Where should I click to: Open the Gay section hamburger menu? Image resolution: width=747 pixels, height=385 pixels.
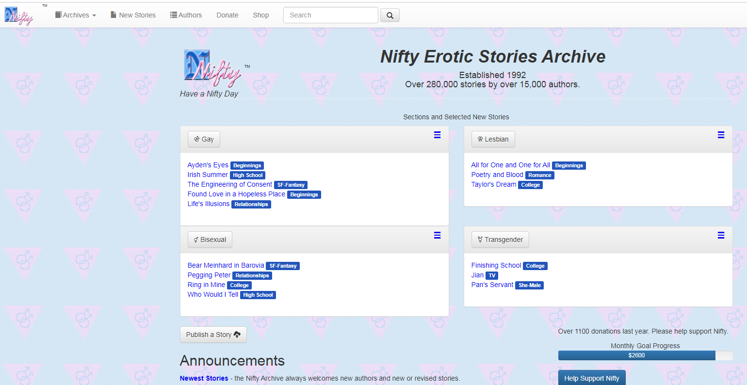click(x=437, y=135)
